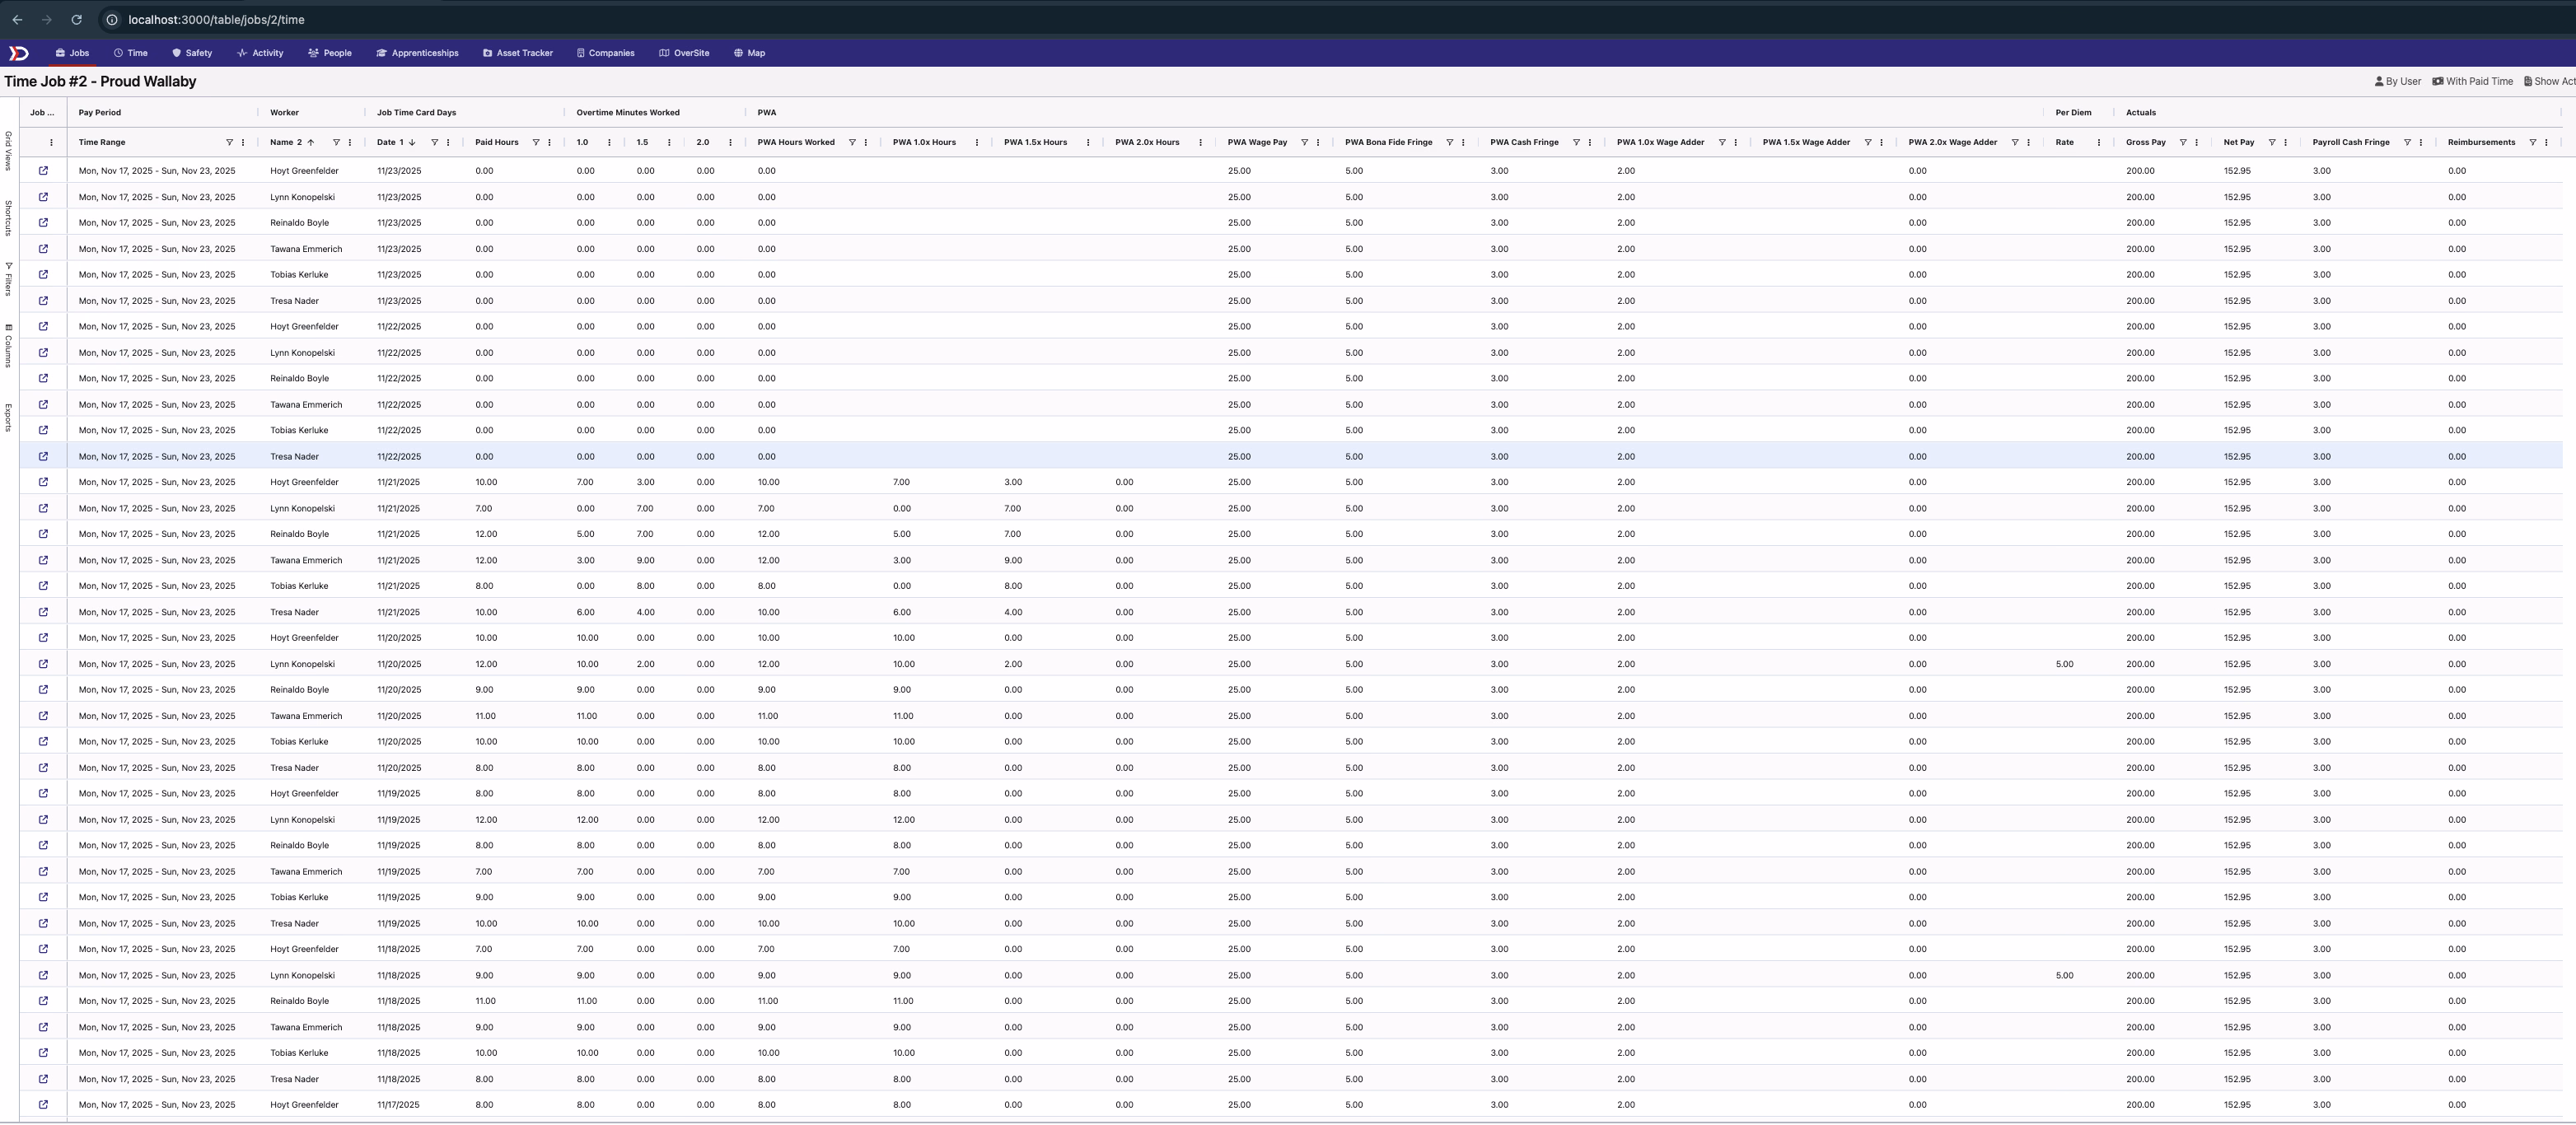Open filter for Name column
The height and width of the screenshot is (1125, 2576).
point(336,142)
